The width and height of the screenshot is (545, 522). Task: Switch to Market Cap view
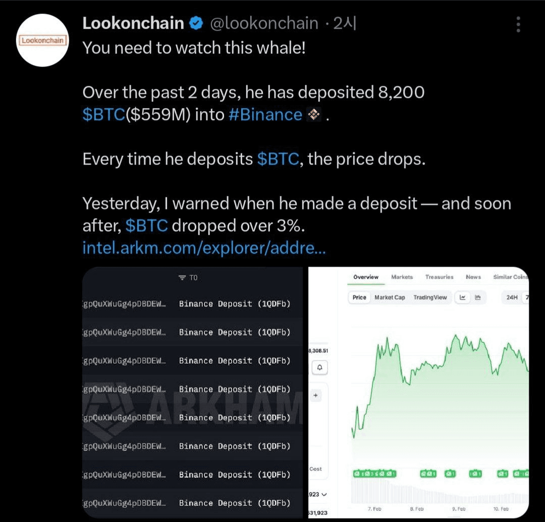pyautogui.click(x=390, y=297)
